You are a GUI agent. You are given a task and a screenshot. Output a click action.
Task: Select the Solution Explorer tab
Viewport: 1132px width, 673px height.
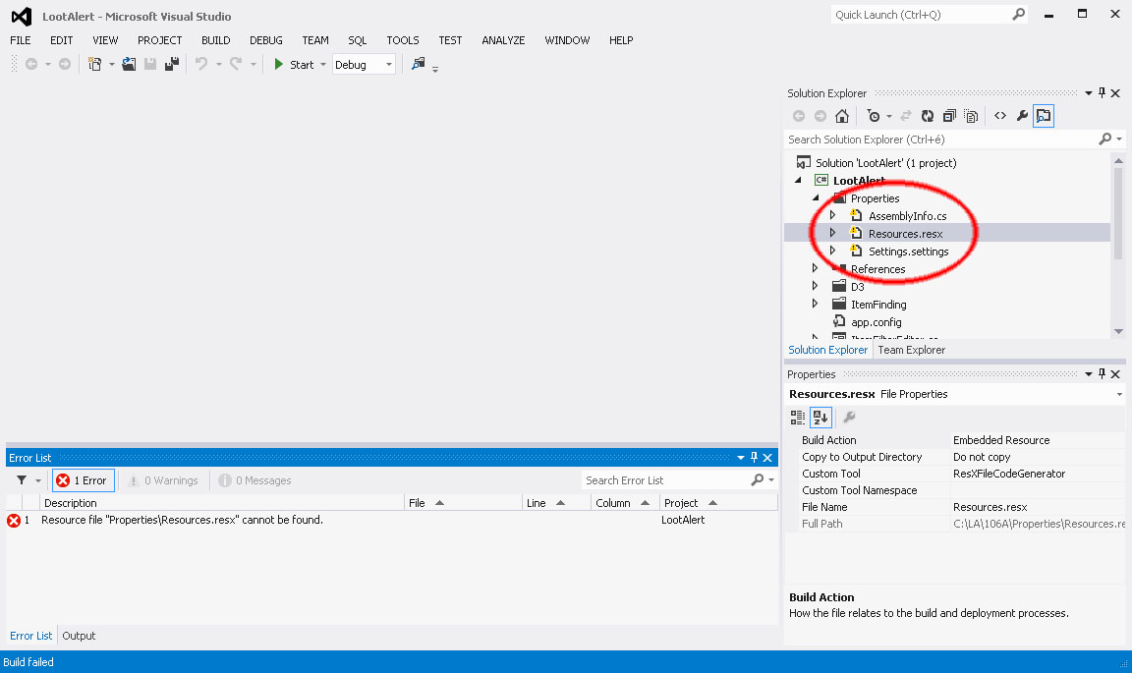pyautogui.click(x=828, y=350)
